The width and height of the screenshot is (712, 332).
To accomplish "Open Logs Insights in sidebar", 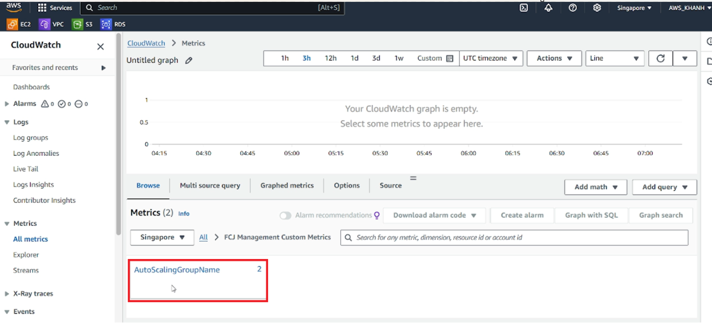I will pyautogui.click(x=34, y=185).
